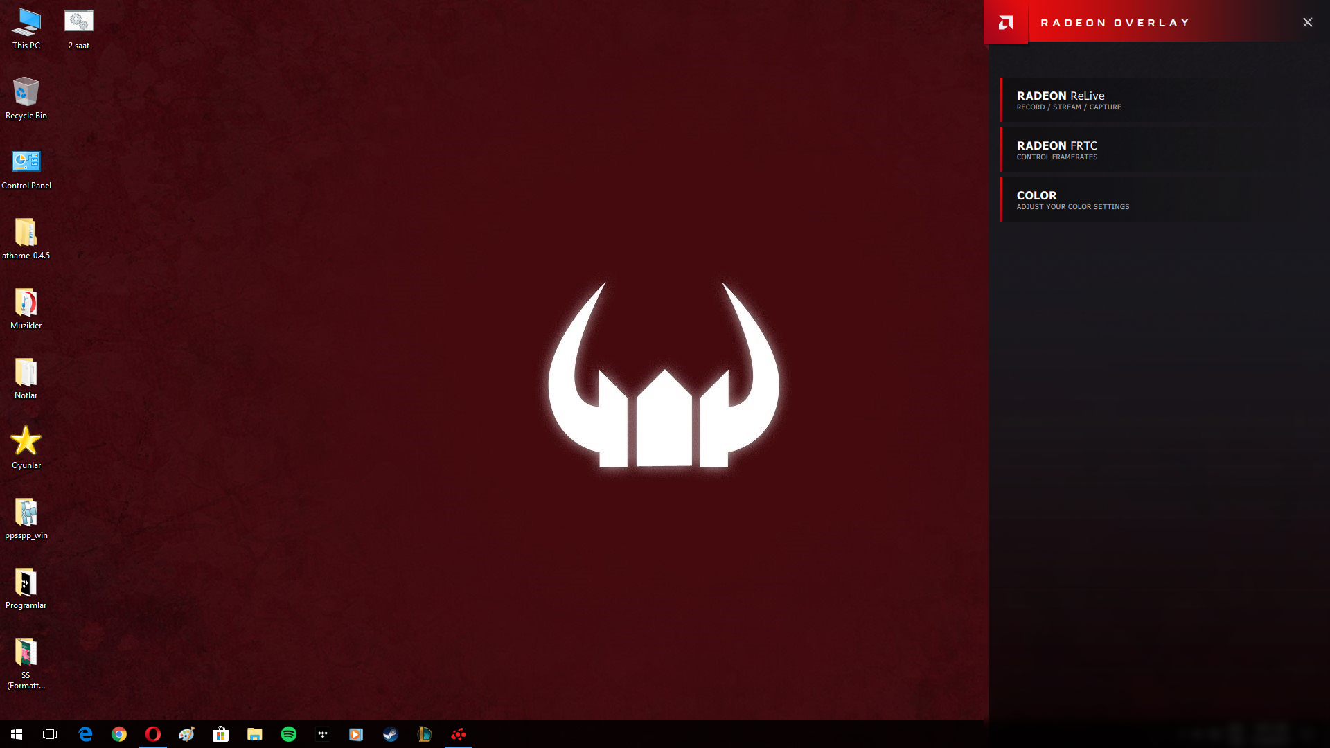Screen dimensions: 1330x748
Task: Open the media player taskbar icon
Action: [x=356, y=734]
